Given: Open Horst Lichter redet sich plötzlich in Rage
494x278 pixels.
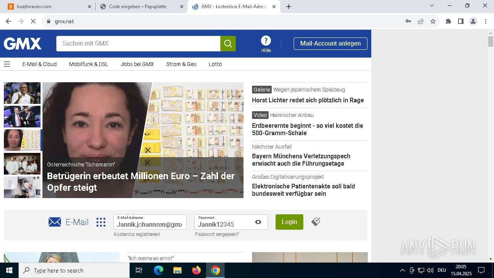Looking at the screenshot, I should click(x=308, y=100).
